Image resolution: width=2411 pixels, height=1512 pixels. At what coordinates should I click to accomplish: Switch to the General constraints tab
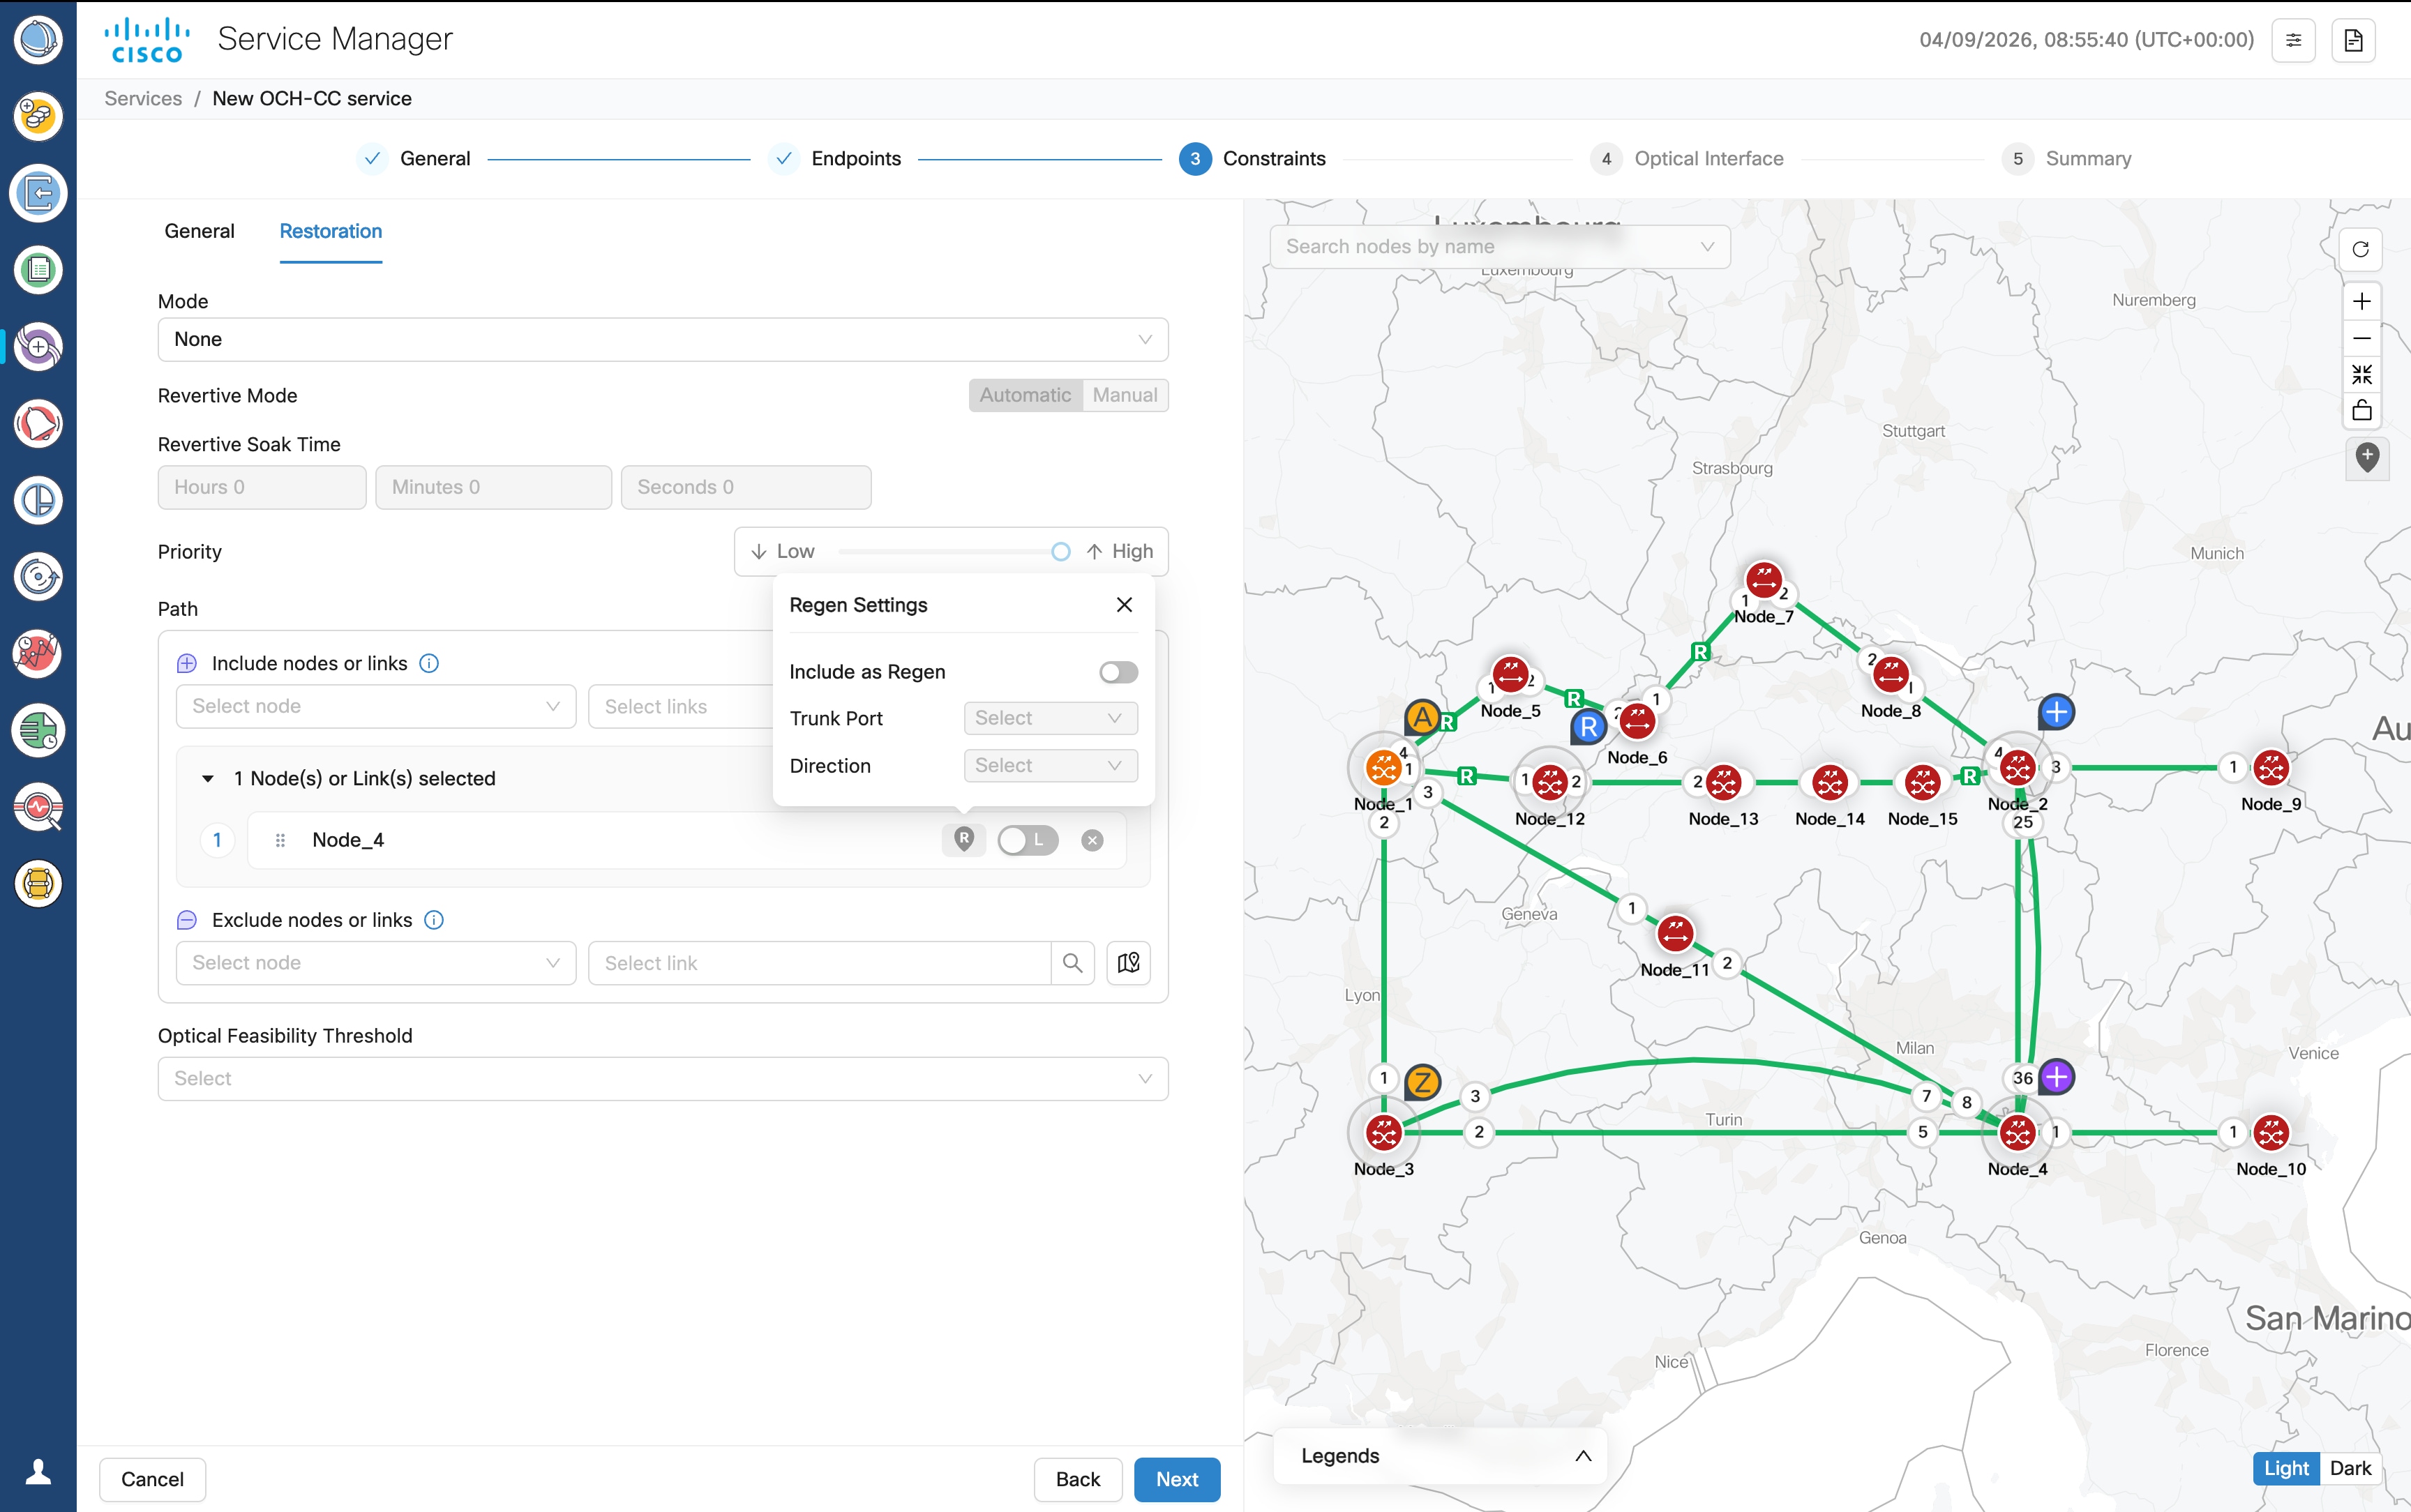(199, 231)
